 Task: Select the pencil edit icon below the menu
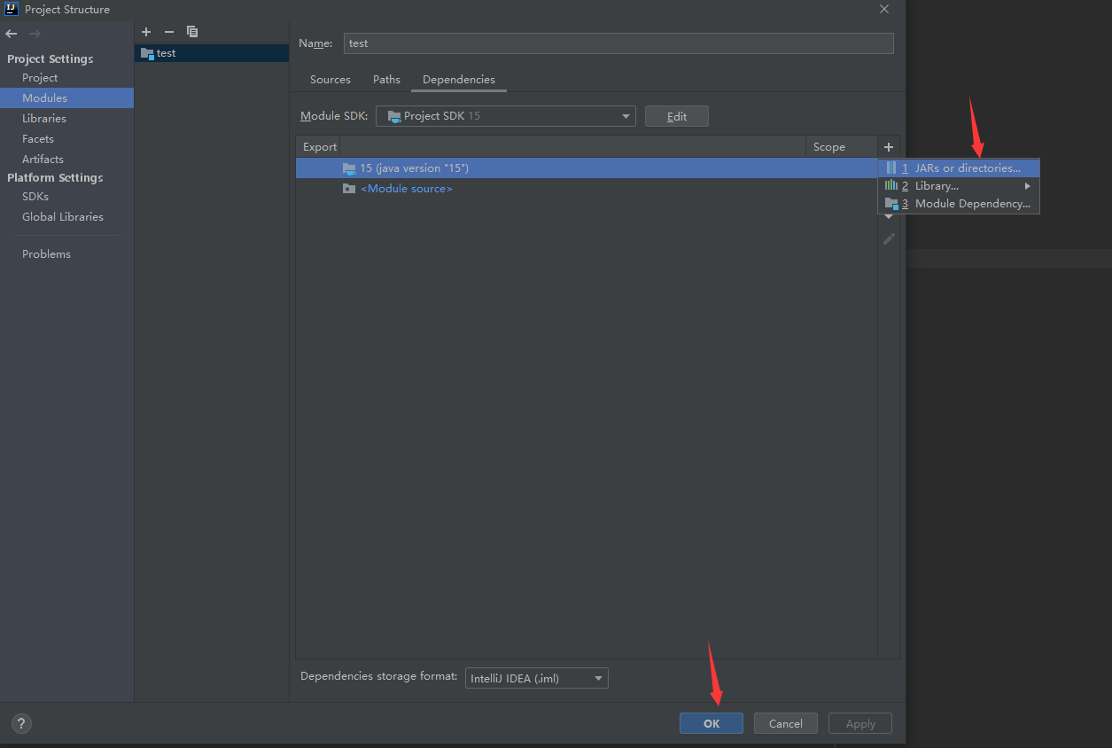pyautogui.click(x=889, y=238)
